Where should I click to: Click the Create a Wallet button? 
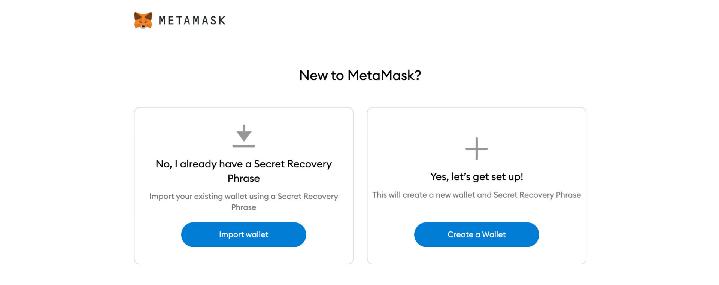(x=476, y=234)
